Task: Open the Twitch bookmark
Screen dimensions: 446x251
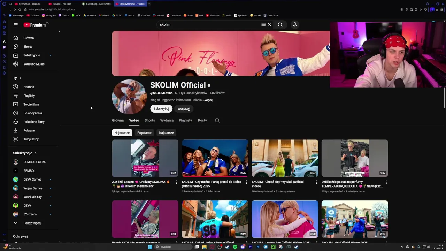Action: (64, 15)
